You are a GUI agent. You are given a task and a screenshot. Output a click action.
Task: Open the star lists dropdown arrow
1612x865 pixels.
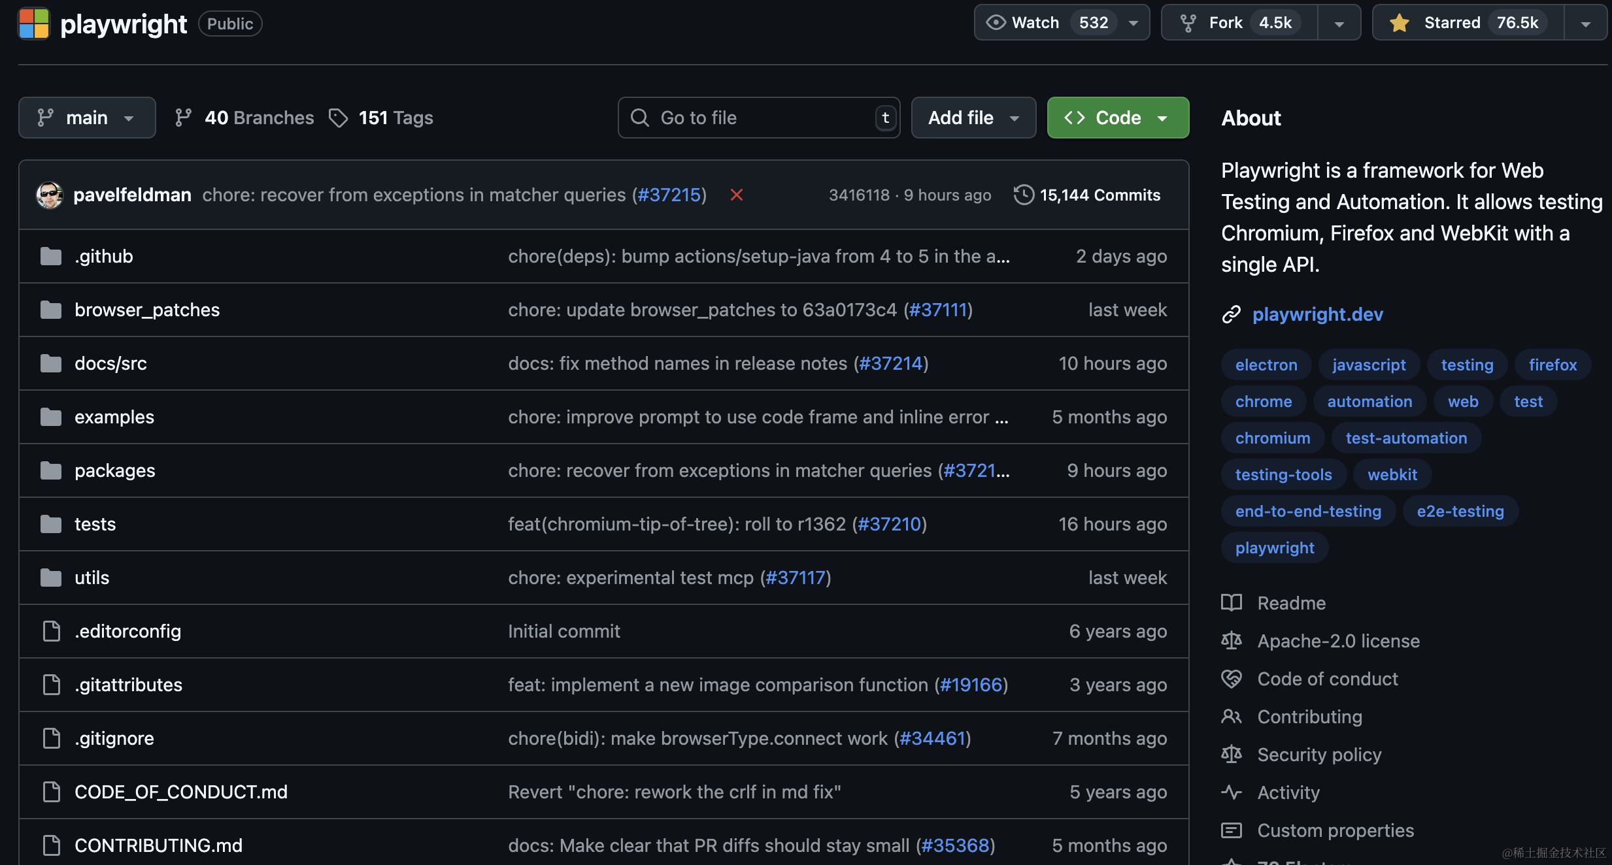1585,24
